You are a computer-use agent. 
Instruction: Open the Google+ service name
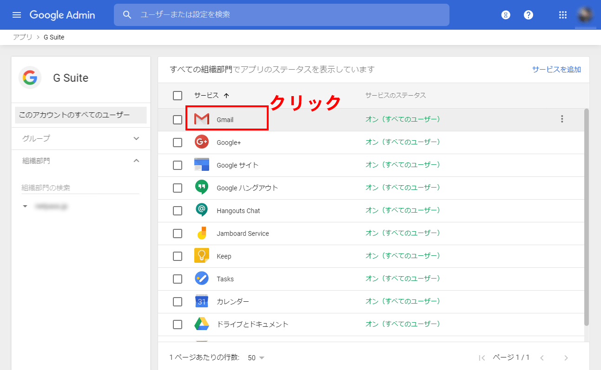(229, 143)
